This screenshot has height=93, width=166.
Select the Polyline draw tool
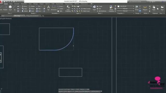point(5,8)
